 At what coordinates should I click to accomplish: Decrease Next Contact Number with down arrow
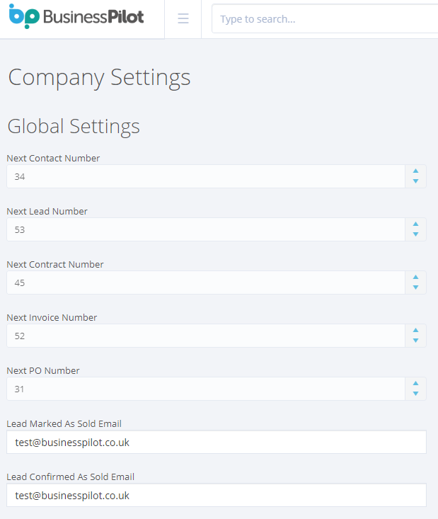[416, 181]
